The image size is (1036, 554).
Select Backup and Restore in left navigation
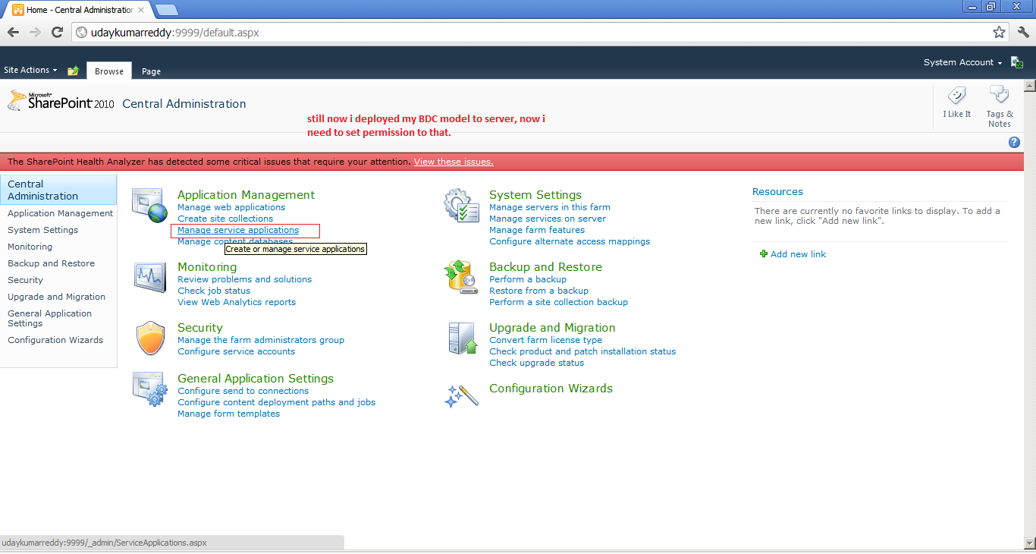[x=51, y=263]
